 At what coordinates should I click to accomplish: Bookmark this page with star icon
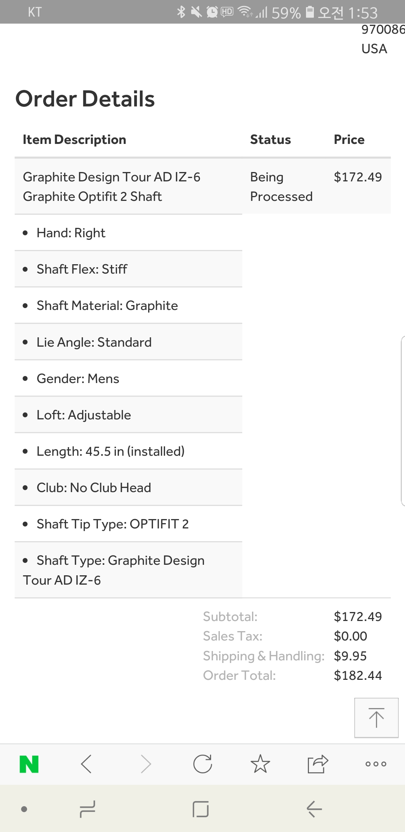(x=260, y=764)
